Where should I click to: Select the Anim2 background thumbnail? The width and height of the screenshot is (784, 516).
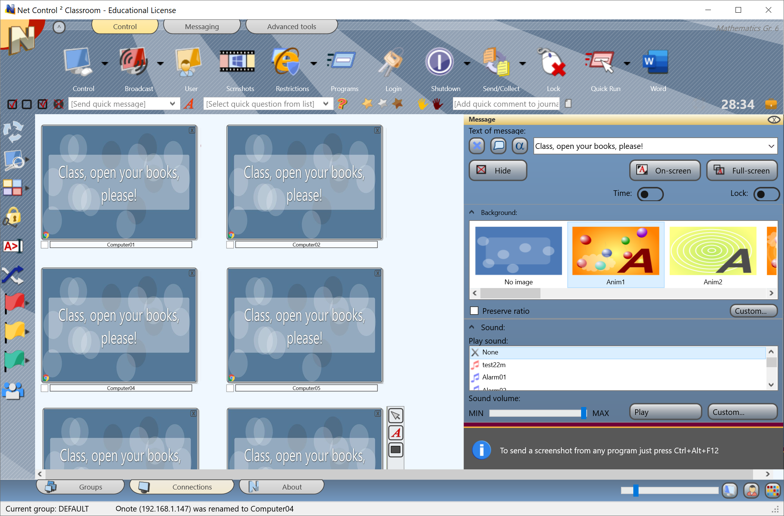tap(713, 255)
